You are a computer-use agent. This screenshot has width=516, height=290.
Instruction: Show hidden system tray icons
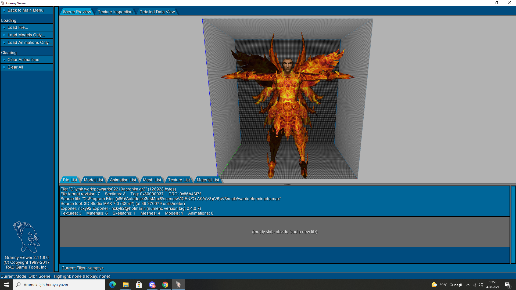tap(468, 285)
